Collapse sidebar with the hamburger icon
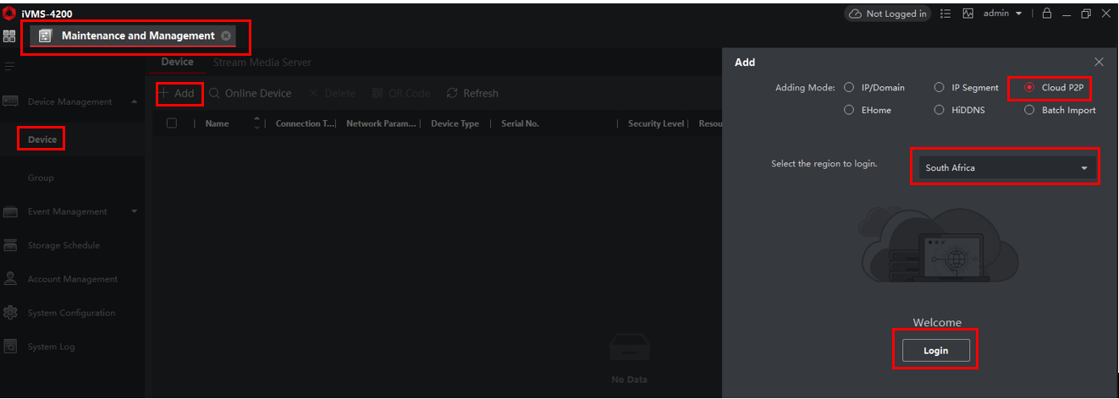 9,66
